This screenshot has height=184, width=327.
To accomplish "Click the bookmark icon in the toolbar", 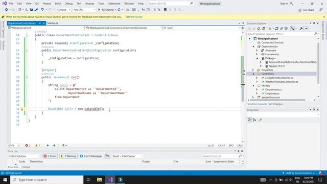I will point(165,10).
